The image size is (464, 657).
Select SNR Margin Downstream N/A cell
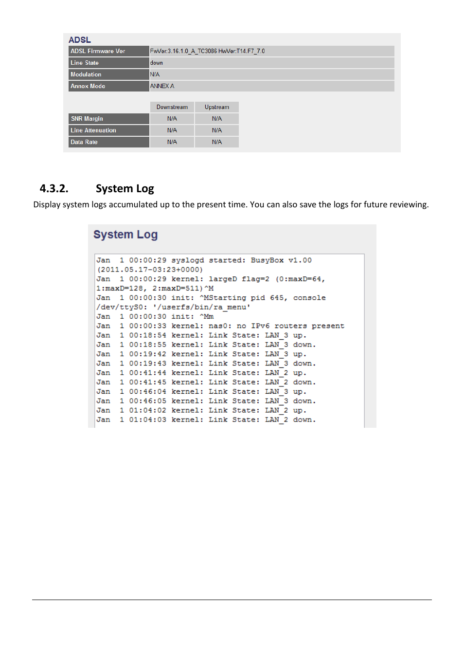pos(172,119)
